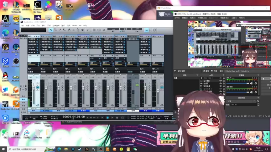Toggle Pro EQ power button on the leftmost channel
Viewport: 271px width, 152px height.
(37, 47)
